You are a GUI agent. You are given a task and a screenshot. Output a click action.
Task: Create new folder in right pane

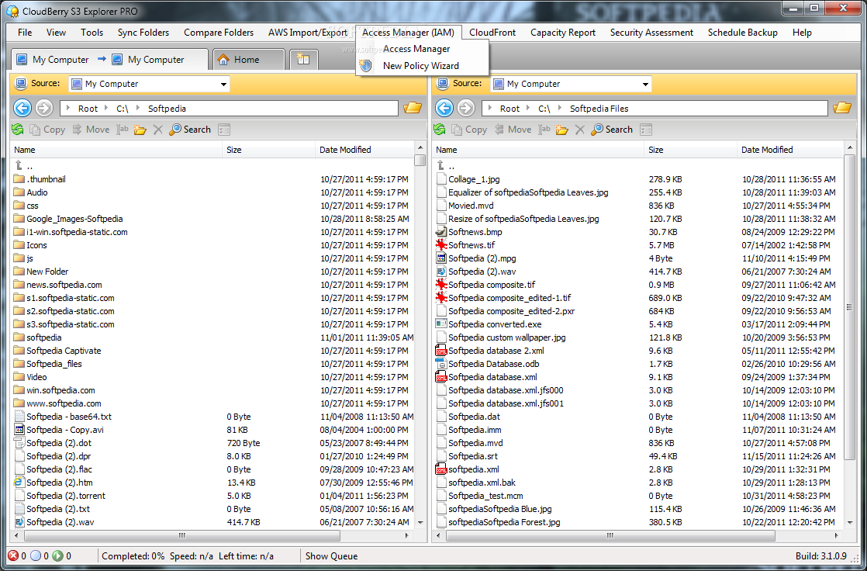tap(561, 130)
